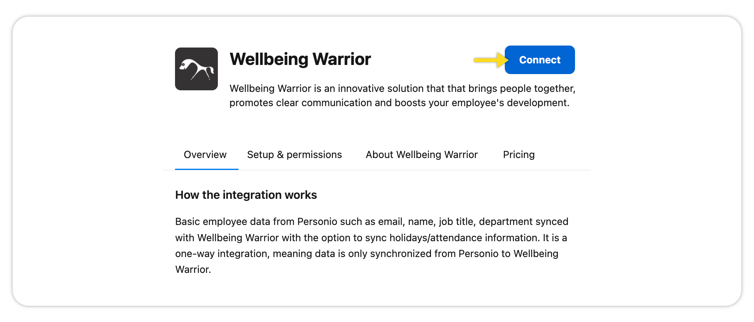The width and height of the screenshot is (754, 322).
Task: Click the Wellbeing Warrior horse logo
Action: 196,69
